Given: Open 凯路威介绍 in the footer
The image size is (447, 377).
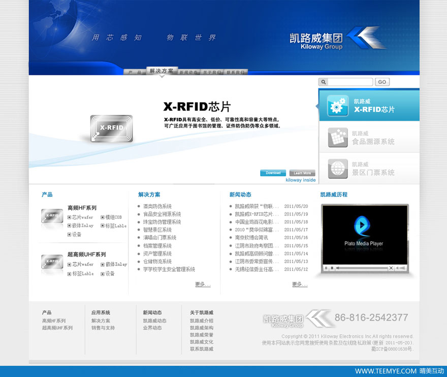Looking at the screenshot, I should 202,321.
